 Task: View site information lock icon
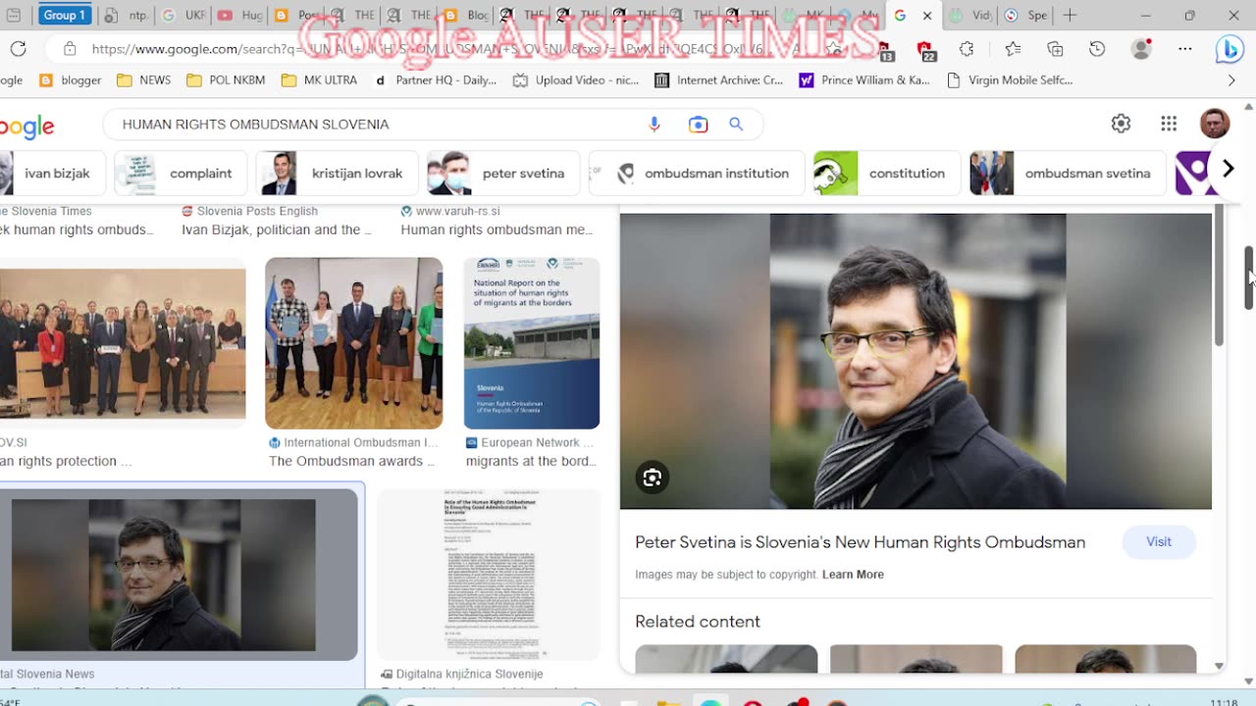[70, 48]
